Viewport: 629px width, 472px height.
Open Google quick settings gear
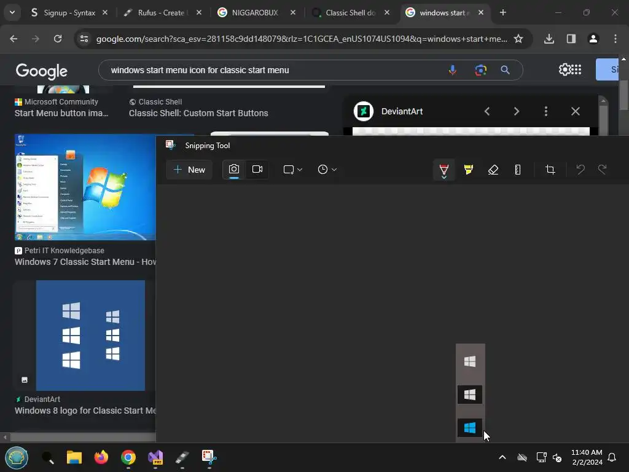click(x=565, y=69)
